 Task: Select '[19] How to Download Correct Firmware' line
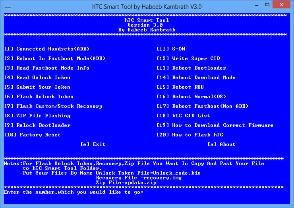215,125
